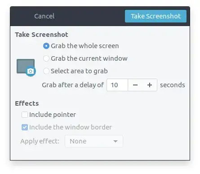This screenshot has height=174, width=200.
Task: Increase delay with the plus icon
Action: pyautogui.click(x=150, y=85)
